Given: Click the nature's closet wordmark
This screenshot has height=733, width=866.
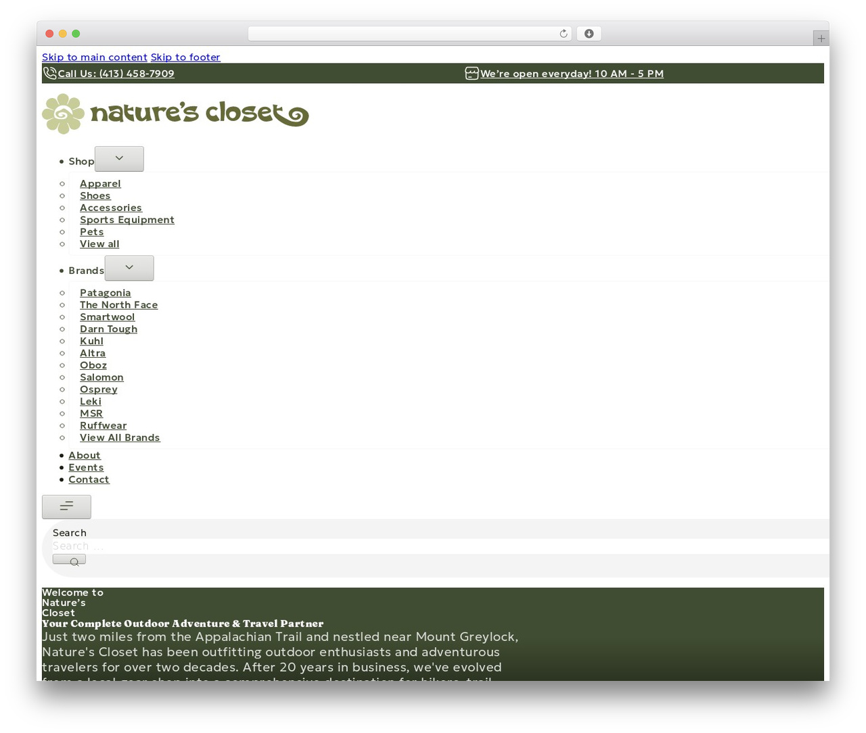Looking at the screenshot, I should pyautogui.click(x=200, y=114).
